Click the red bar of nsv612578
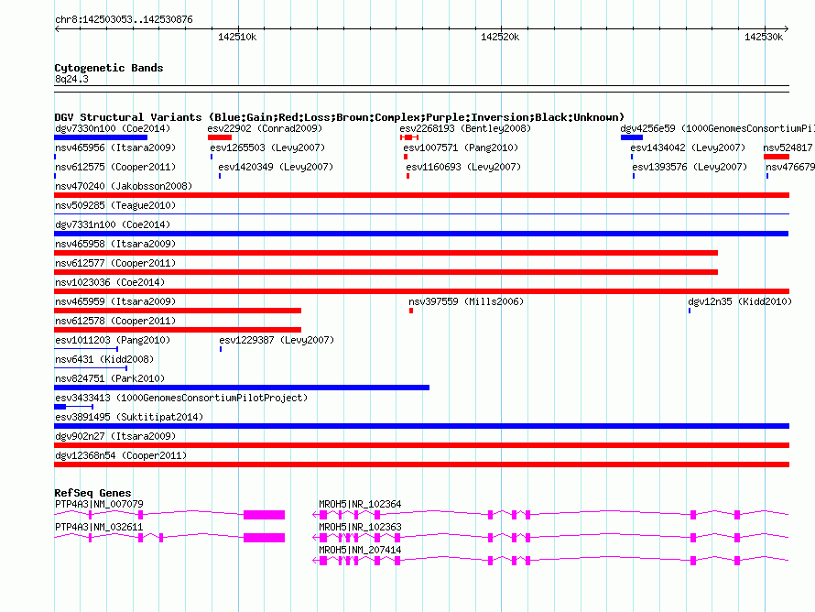This screenshot has width=815, height=612. pyautogui.click(x=178, y=330)
